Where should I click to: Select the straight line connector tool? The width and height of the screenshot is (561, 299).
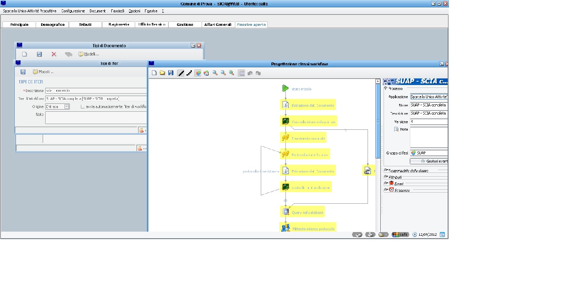(x=181, y=73)
